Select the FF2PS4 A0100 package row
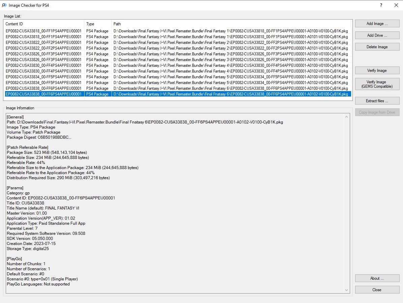This screenshot has height=303, width=403. pos(178,43)
